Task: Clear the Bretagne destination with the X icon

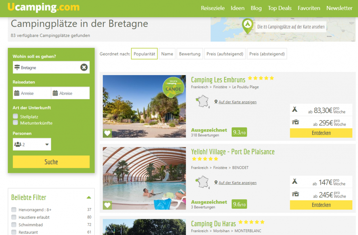Action: point(84,67)
